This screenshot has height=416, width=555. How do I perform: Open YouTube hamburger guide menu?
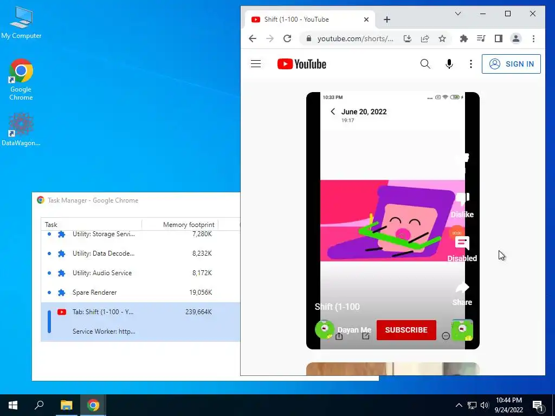(256, 64)
